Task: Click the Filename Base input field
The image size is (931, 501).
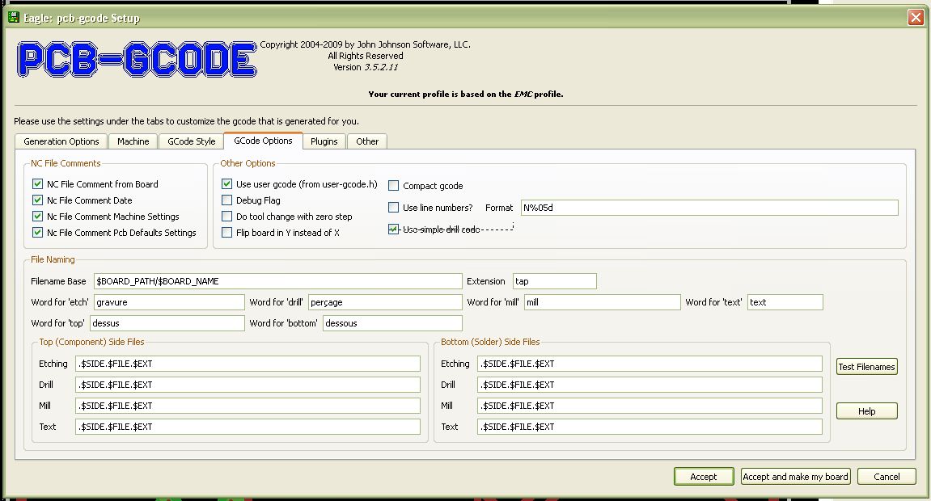Action: coord(277,281)
